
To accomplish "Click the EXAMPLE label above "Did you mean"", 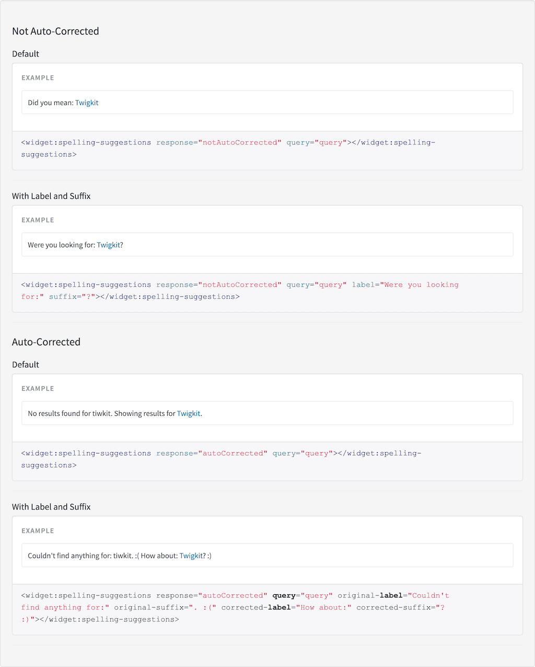I will (38, 78).
